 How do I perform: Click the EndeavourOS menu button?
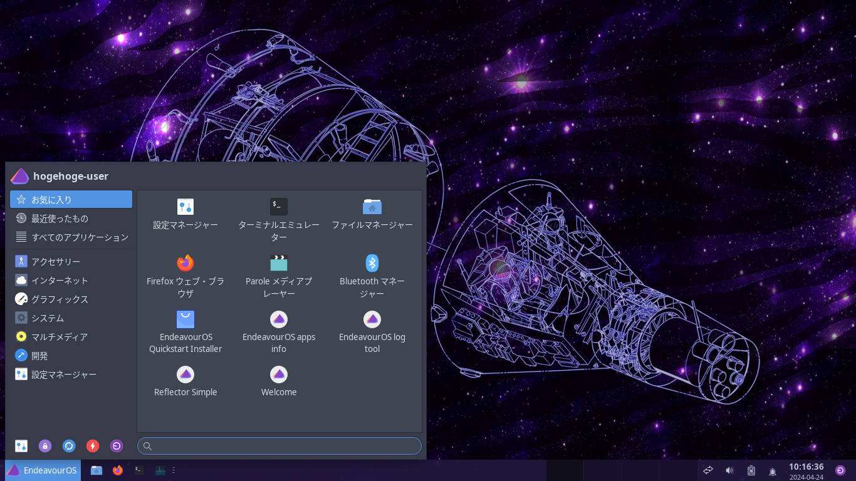(43, 470)
